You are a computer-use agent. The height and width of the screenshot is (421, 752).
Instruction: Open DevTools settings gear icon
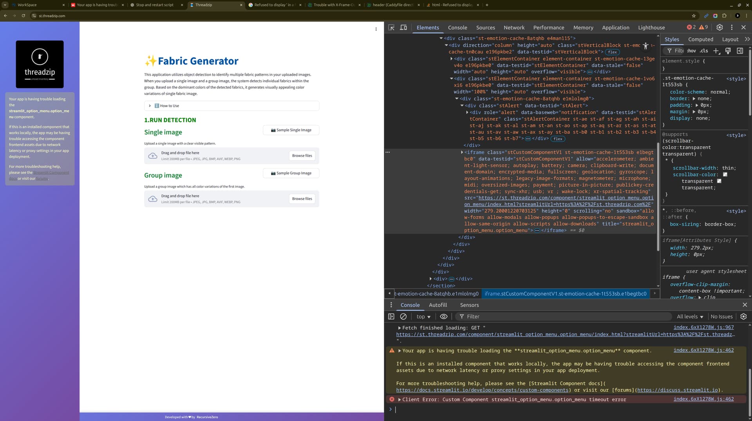point(719,27)
